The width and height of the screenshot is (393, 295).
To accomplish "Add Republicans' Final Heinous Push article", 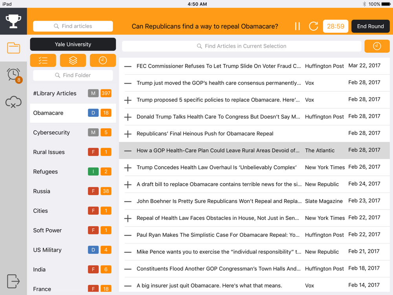I will [128, 134].
